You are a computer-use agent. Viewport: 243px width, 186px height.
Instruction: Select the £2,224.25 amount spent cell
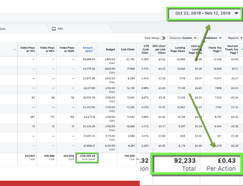pos(89,127)
